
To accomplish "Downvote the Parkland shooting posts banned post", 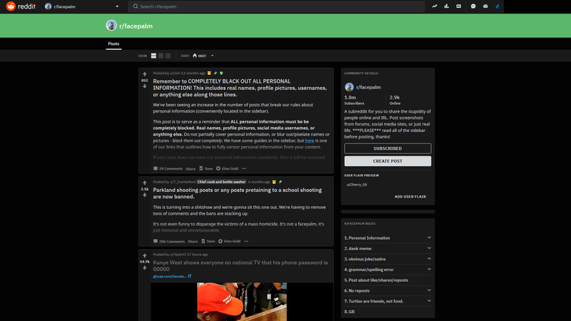I will [x=145, y=195].
